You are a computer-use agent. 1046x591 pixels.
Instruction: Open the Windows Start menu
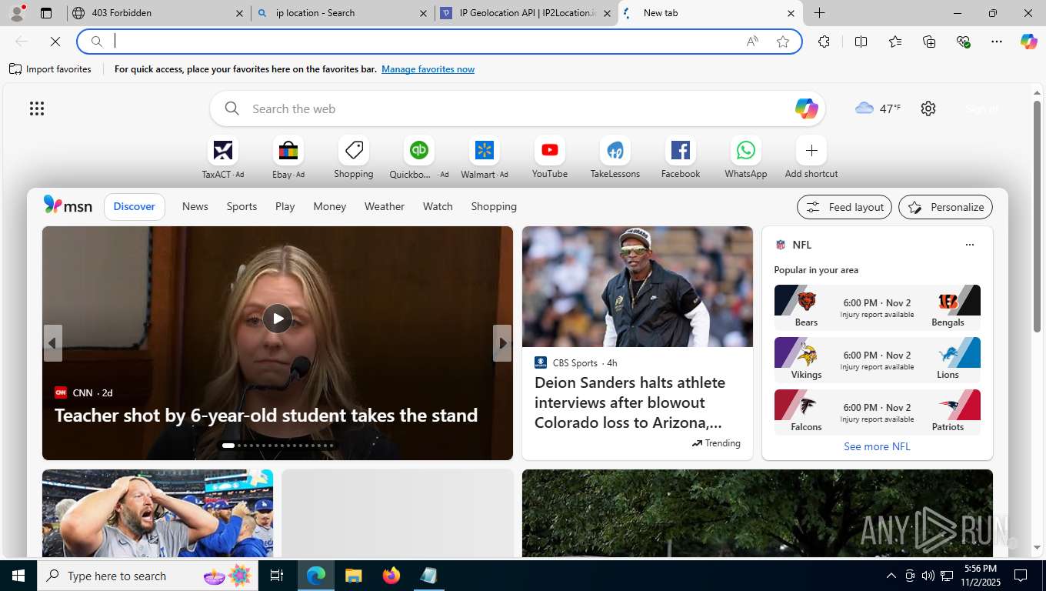18,576
